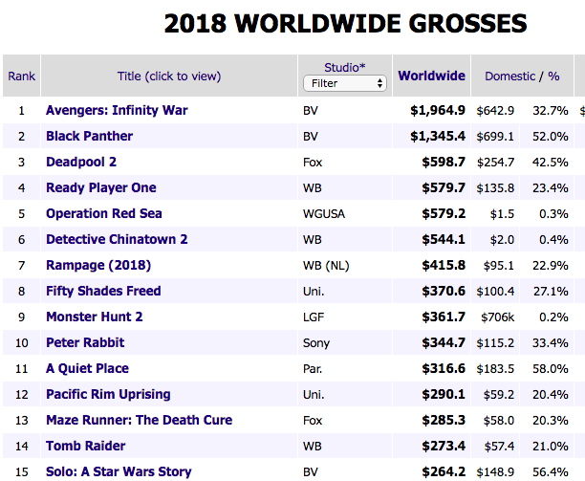Open the Pacific Rim Uprising link
The width and height of the screenshot is (585, 481).
108,394
